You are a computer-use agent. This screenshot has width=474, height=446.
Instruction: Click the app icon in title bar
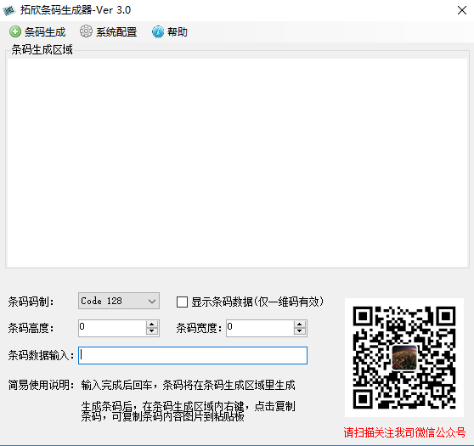tap(9, 10)
